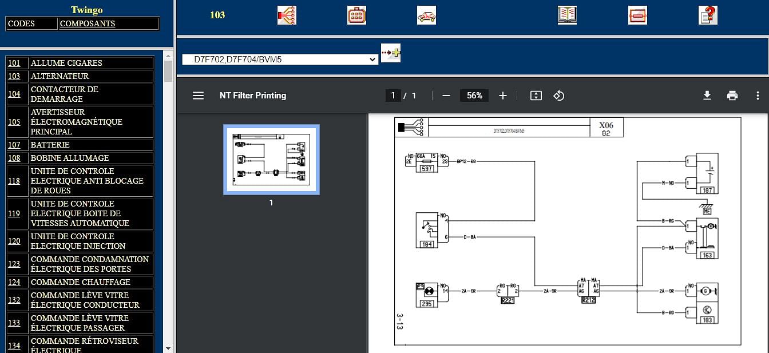Click the NT Filter Printing document title
This screenshot has width=769, height=353.
(x=253, y=96)
